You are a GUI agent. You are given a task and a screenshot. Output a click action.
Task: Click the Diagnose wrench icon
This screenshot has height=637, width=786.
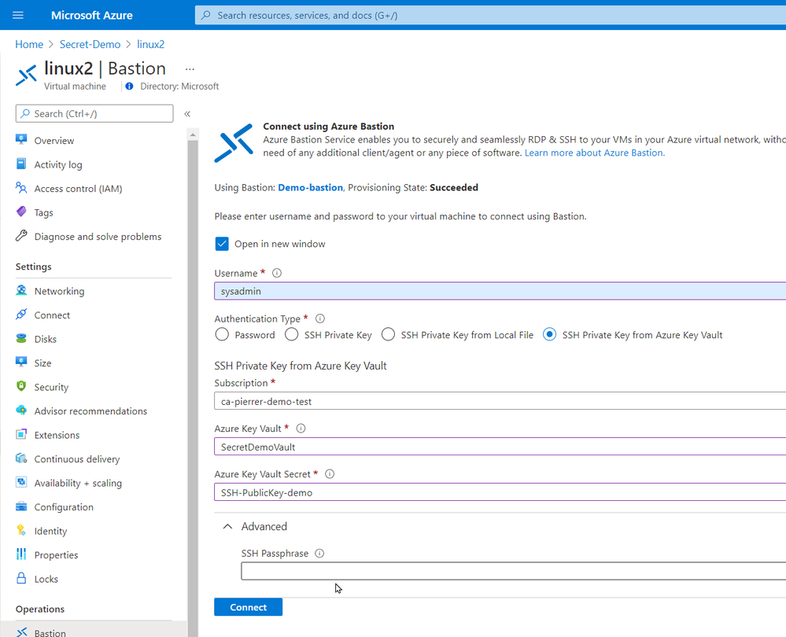point(21,236)
